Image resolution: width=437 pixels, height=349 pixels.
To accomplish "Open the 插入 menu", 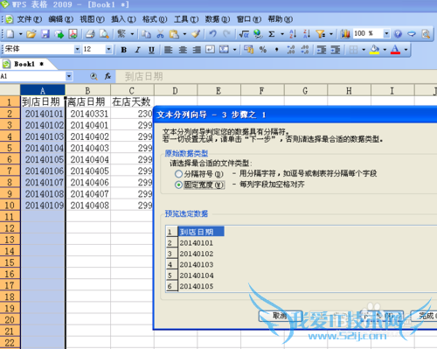I will point(123,19).
